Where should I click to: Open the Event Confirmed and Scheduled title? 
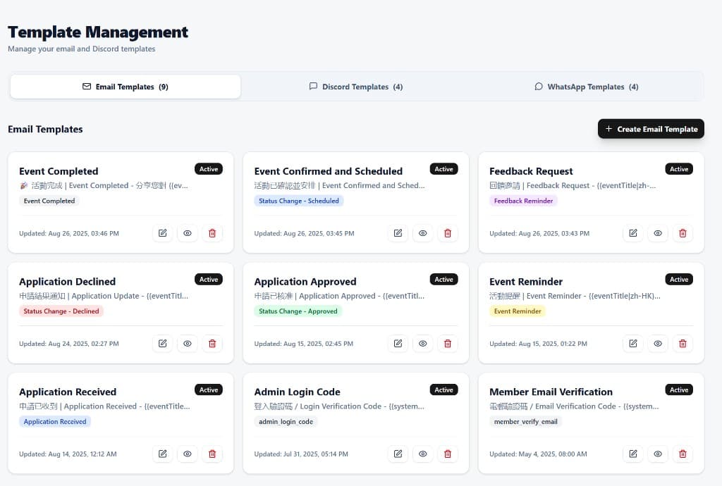329,171
